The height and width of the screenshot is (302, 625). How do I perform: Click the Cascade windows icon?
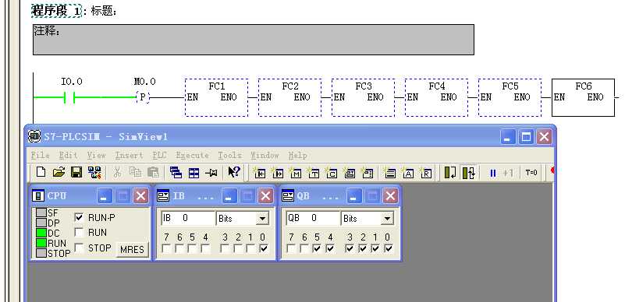pos(176,173)
